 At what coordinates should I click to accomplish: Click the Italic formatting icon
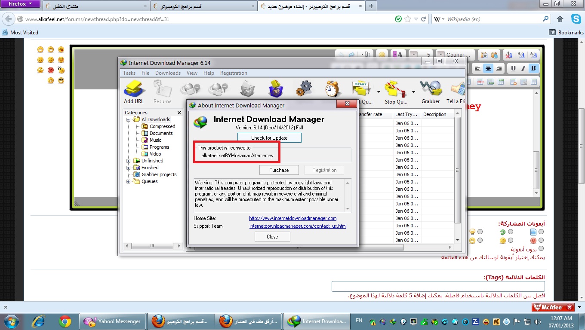click(523, 68)
